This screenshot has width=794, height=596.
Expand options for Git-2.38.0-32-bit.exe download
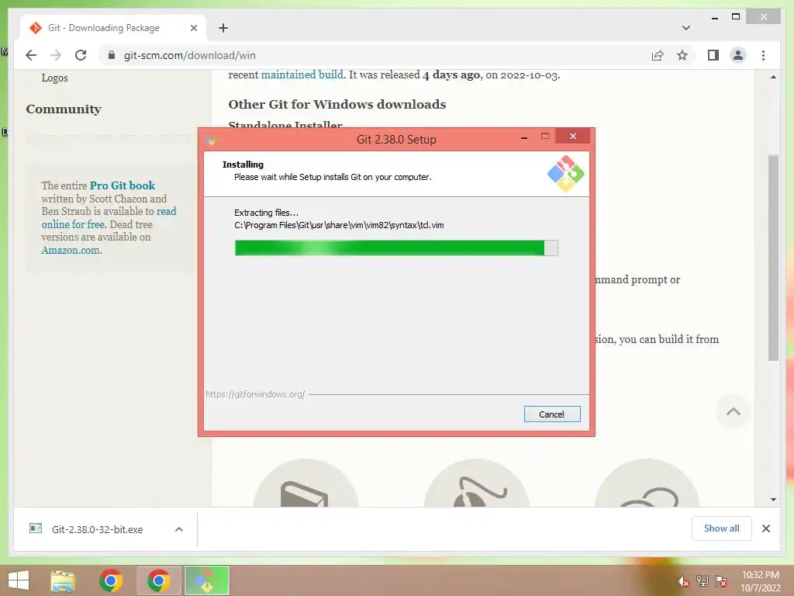click(179, 529)
